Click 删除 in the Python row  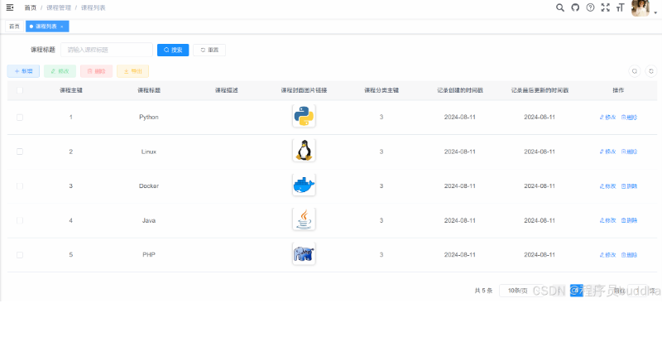(629, 117)
